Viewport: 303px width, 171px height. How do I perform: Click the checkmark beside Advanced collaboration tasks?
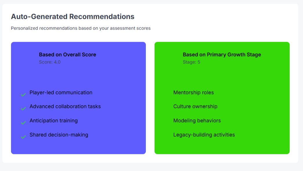[x=23, y=108]
